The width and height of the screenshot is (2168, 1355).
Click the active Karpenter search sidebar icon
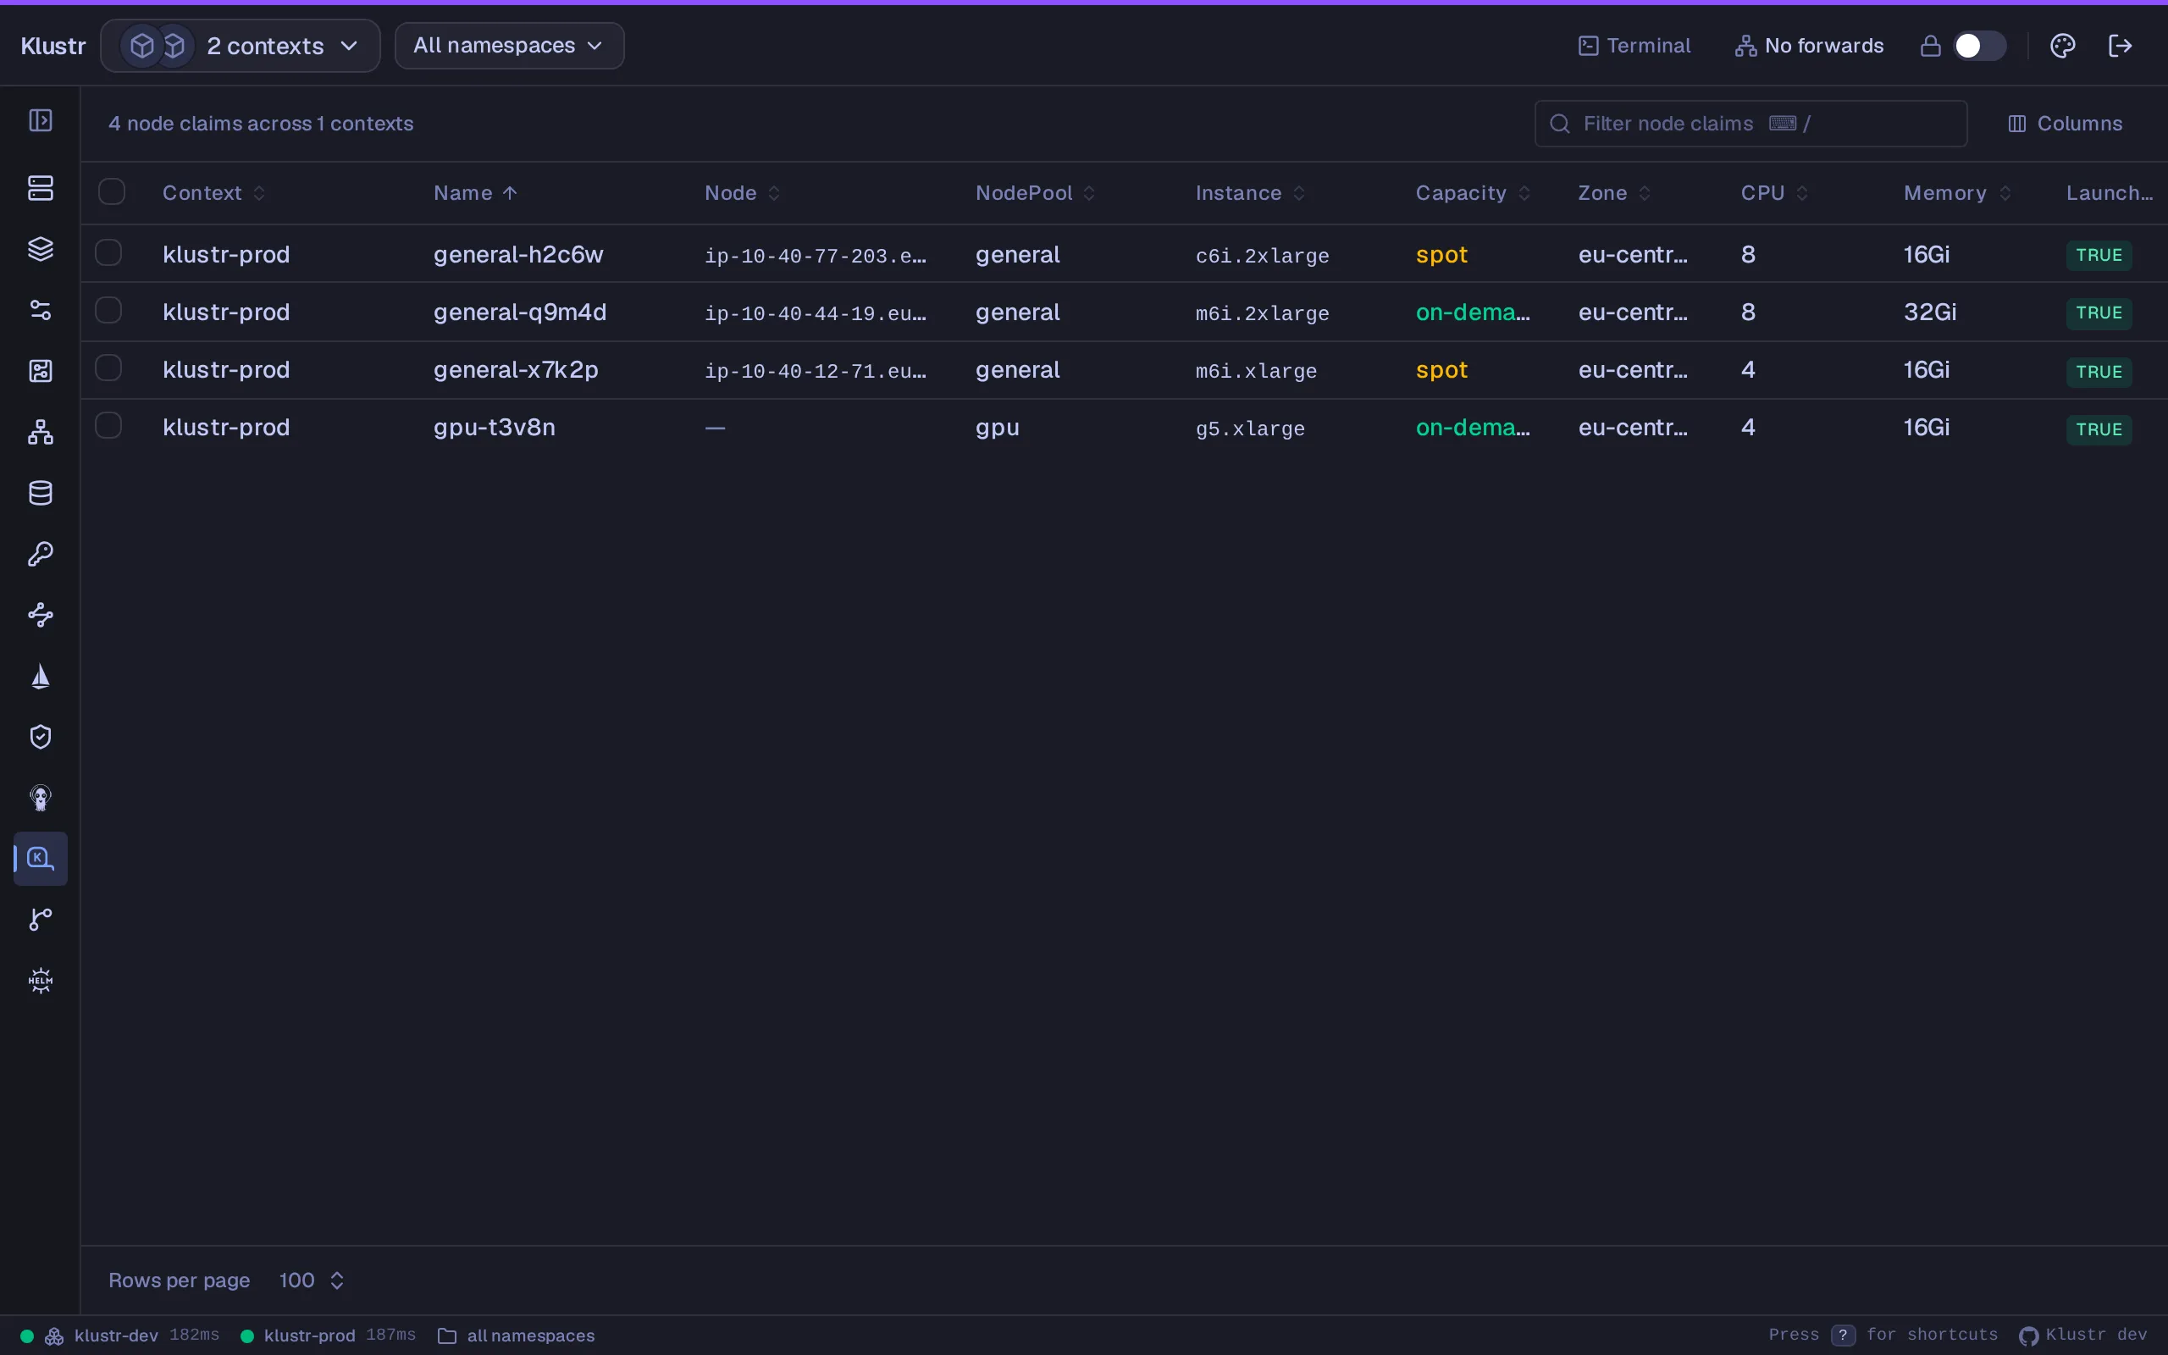(41, 859)
